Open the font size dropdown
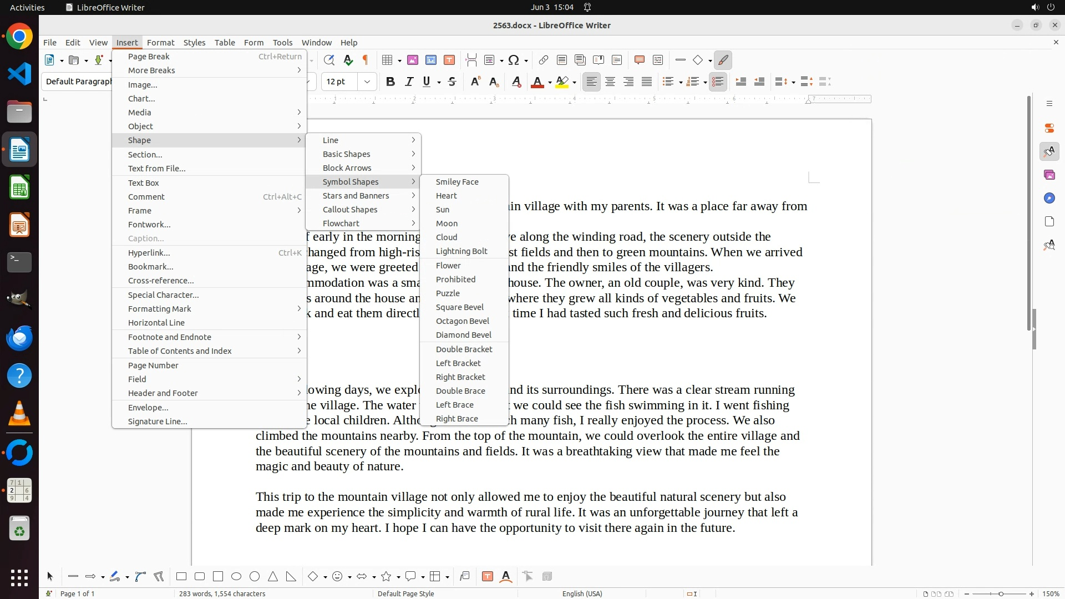The image size is (1065, 599). click(367, 82)
